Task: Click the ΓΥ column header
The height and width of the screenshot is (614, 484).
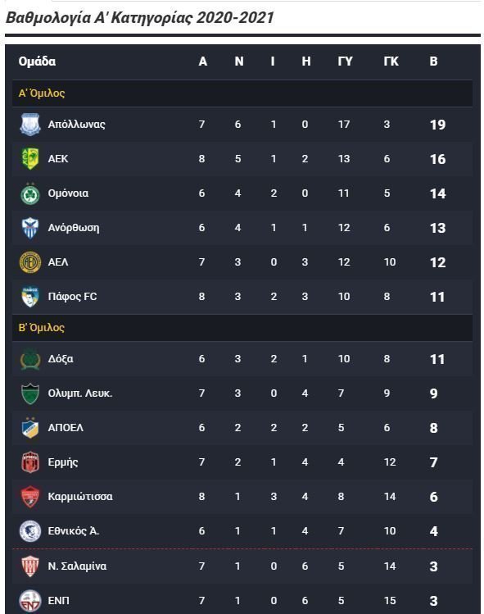Action: 345,61
